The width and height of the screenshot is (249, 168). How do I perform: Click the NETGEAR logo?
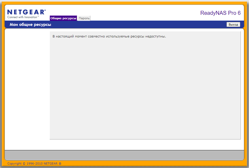(x=26, y=14)
